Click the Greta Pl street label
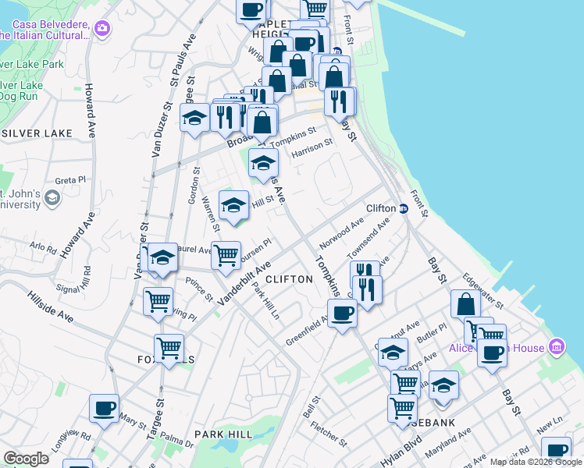Viewport: 584px width, 468px height. pyautogui.click(x=70, y=180)
